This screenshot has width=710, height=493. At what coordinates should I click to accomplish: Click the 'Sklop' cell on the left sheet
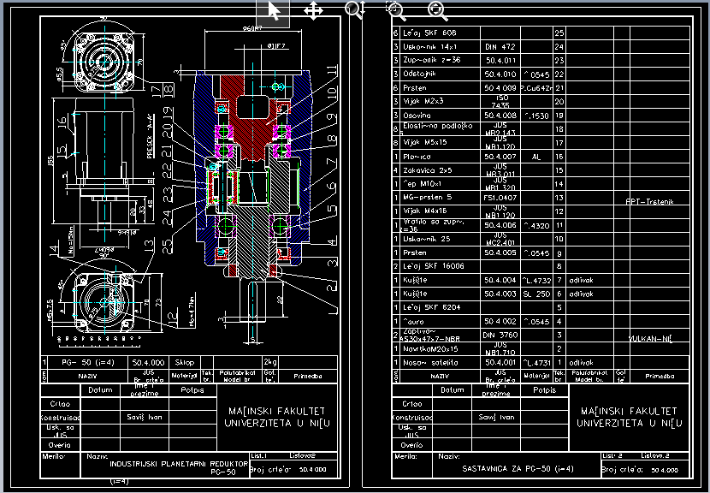(x=184, y=363)
